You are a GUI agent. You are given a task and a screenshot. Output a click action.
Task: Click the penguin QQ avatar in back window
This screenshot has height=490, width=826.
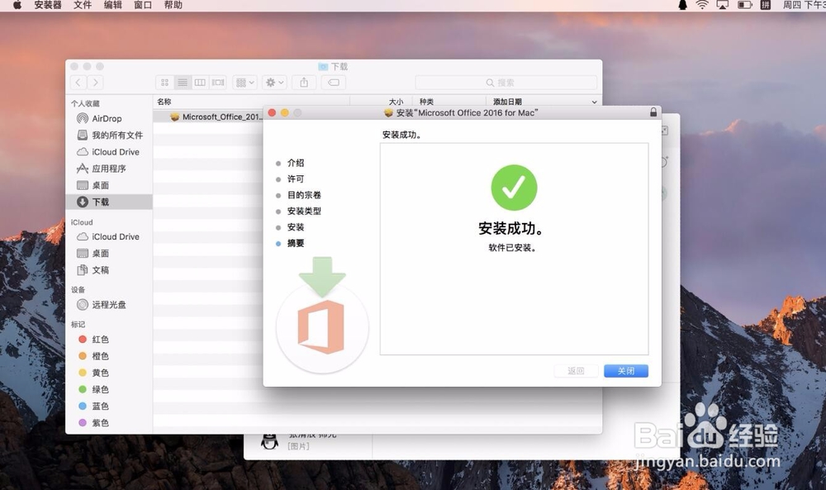[x=270, y=441]
